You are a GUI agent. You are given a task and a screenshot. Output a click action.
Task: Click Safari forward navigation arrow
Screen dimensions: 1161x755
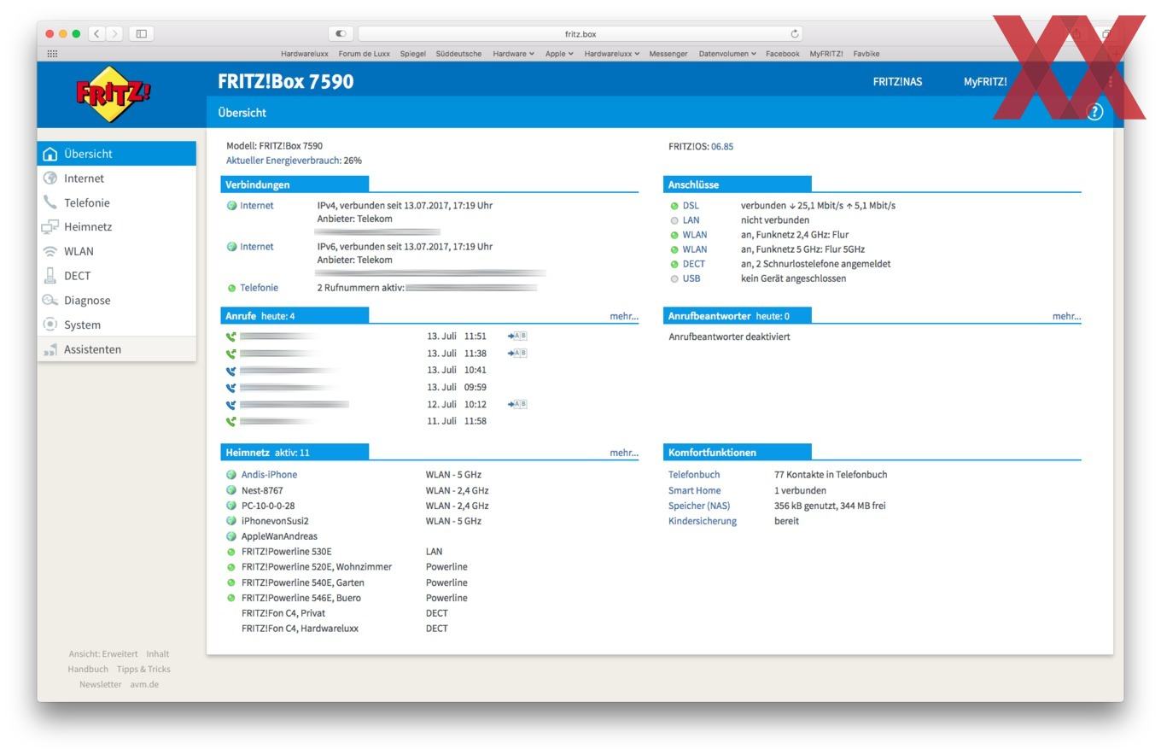114,33
